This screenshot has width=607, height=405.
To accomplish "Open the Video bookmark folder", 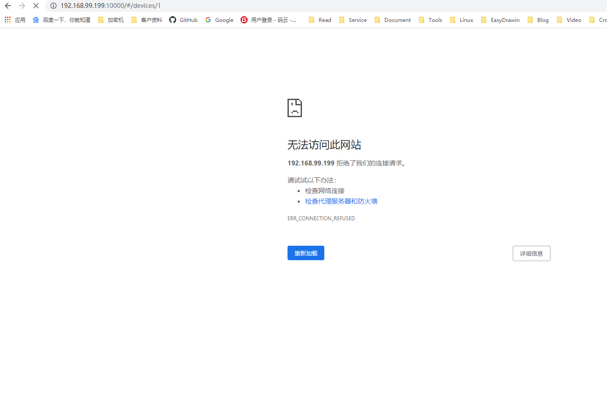I will [x=569, y=20].
